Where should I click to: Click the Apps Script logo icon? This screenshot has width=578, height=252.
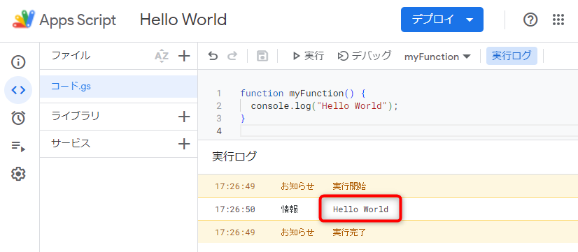[24, 20]
